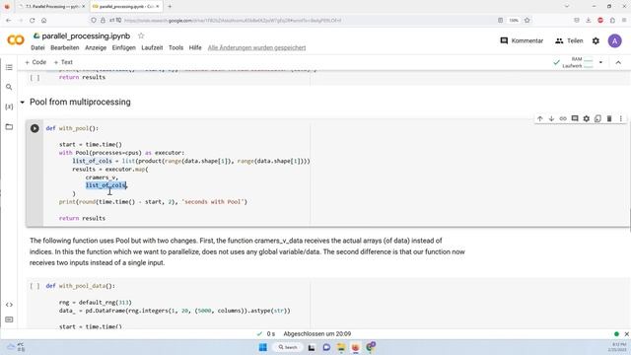Click the Colab logo

[16, 40]
